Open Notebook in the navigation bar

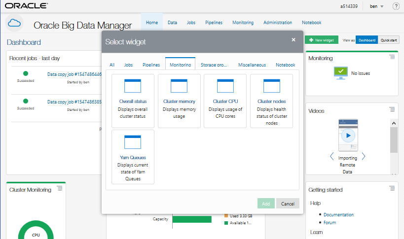[311, 23]
